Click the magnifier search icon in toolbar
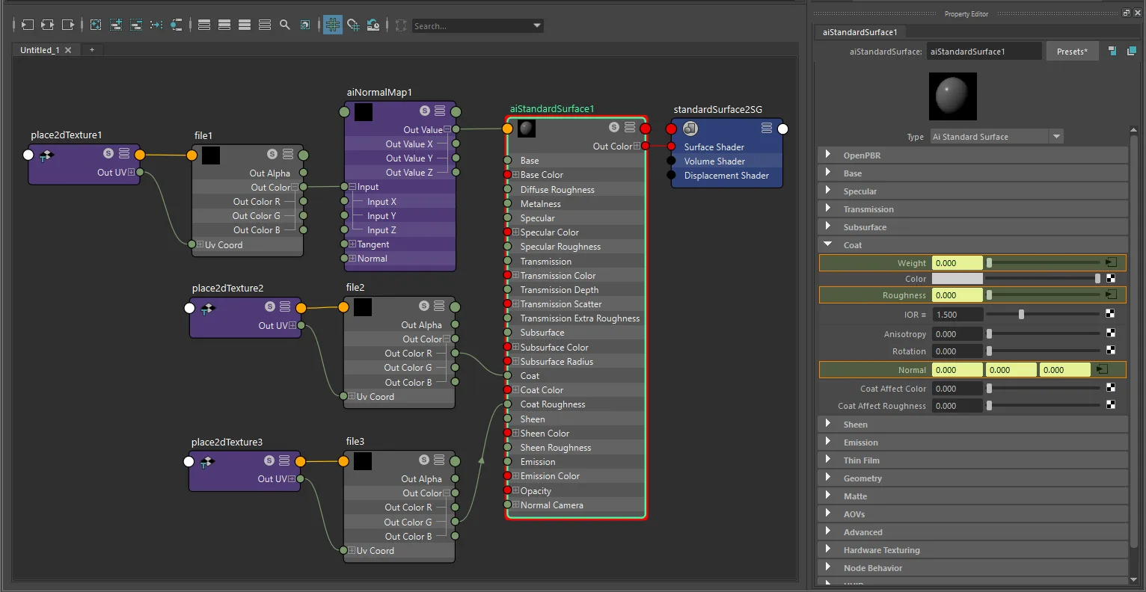The height and width of the screenshot is (592, 1146). point(285,25)
